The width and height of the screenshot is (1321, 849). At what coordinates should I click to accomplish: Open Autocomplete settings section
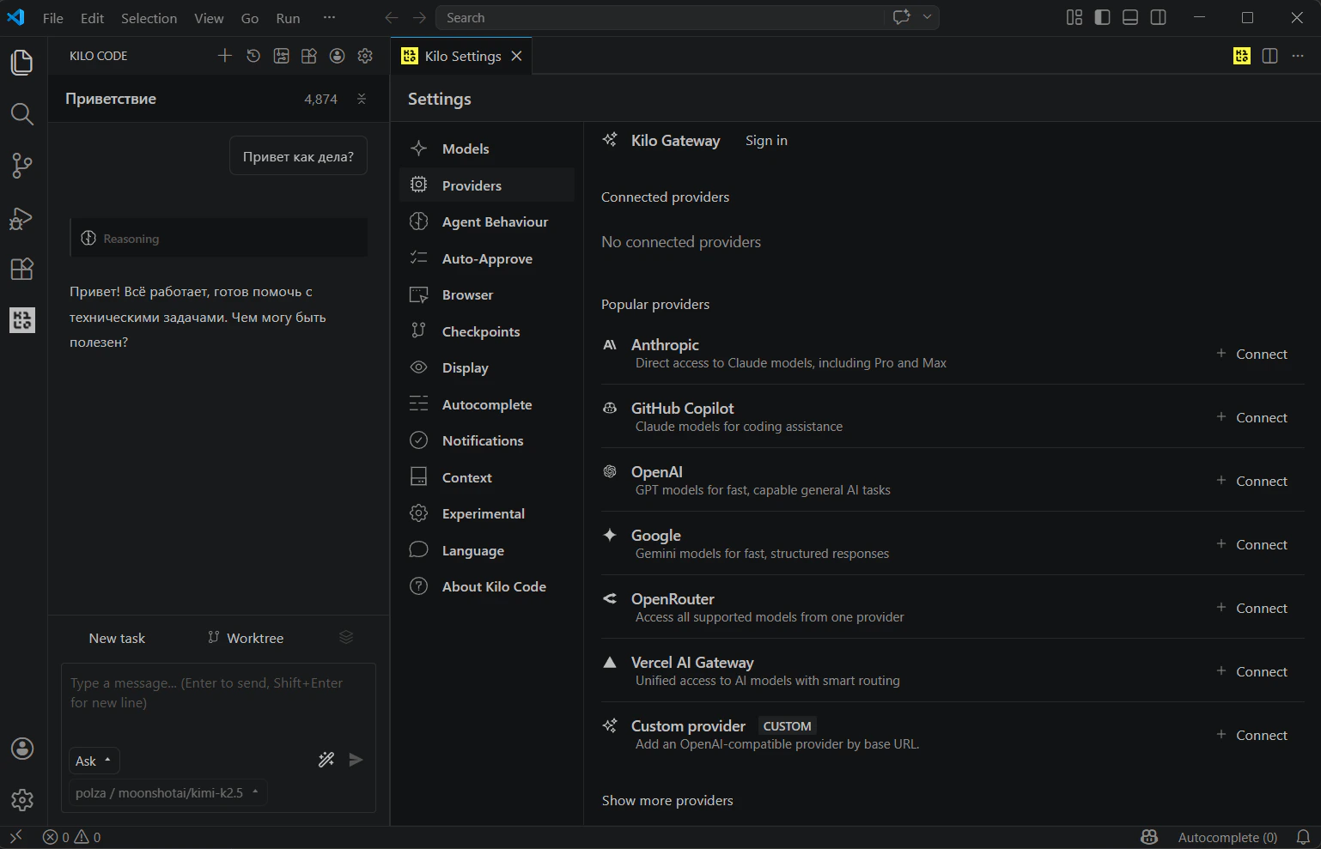[x=487, y=404]
